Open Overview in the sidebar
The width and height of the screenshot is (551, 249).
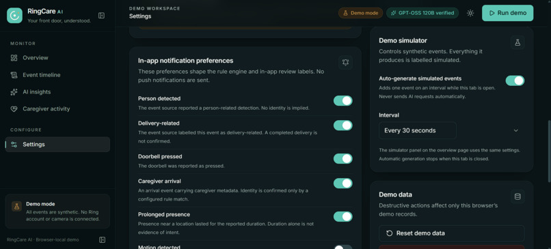(x=57, y=58)
